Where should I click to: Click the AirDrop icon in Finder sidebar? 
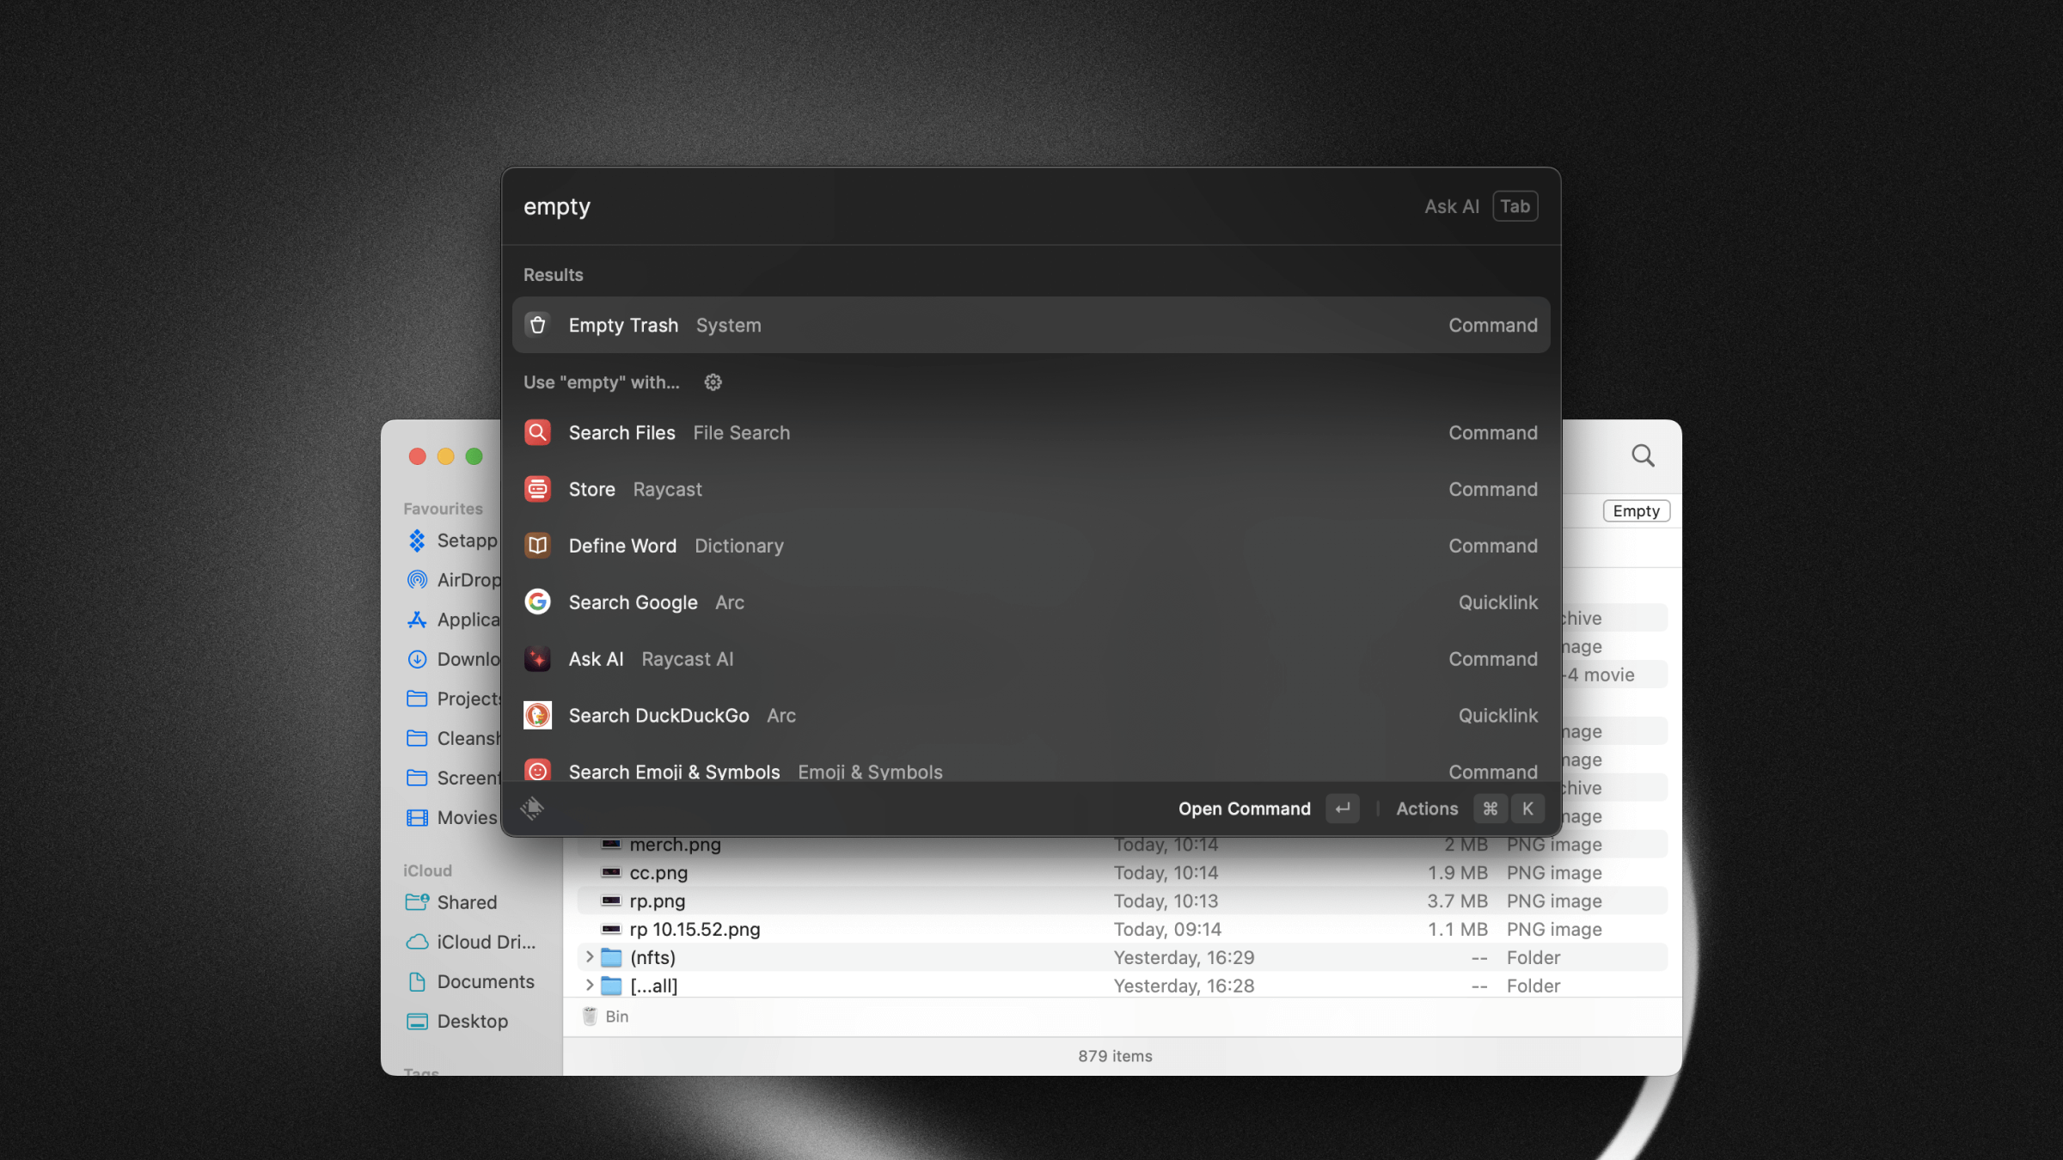coord(417,580)
